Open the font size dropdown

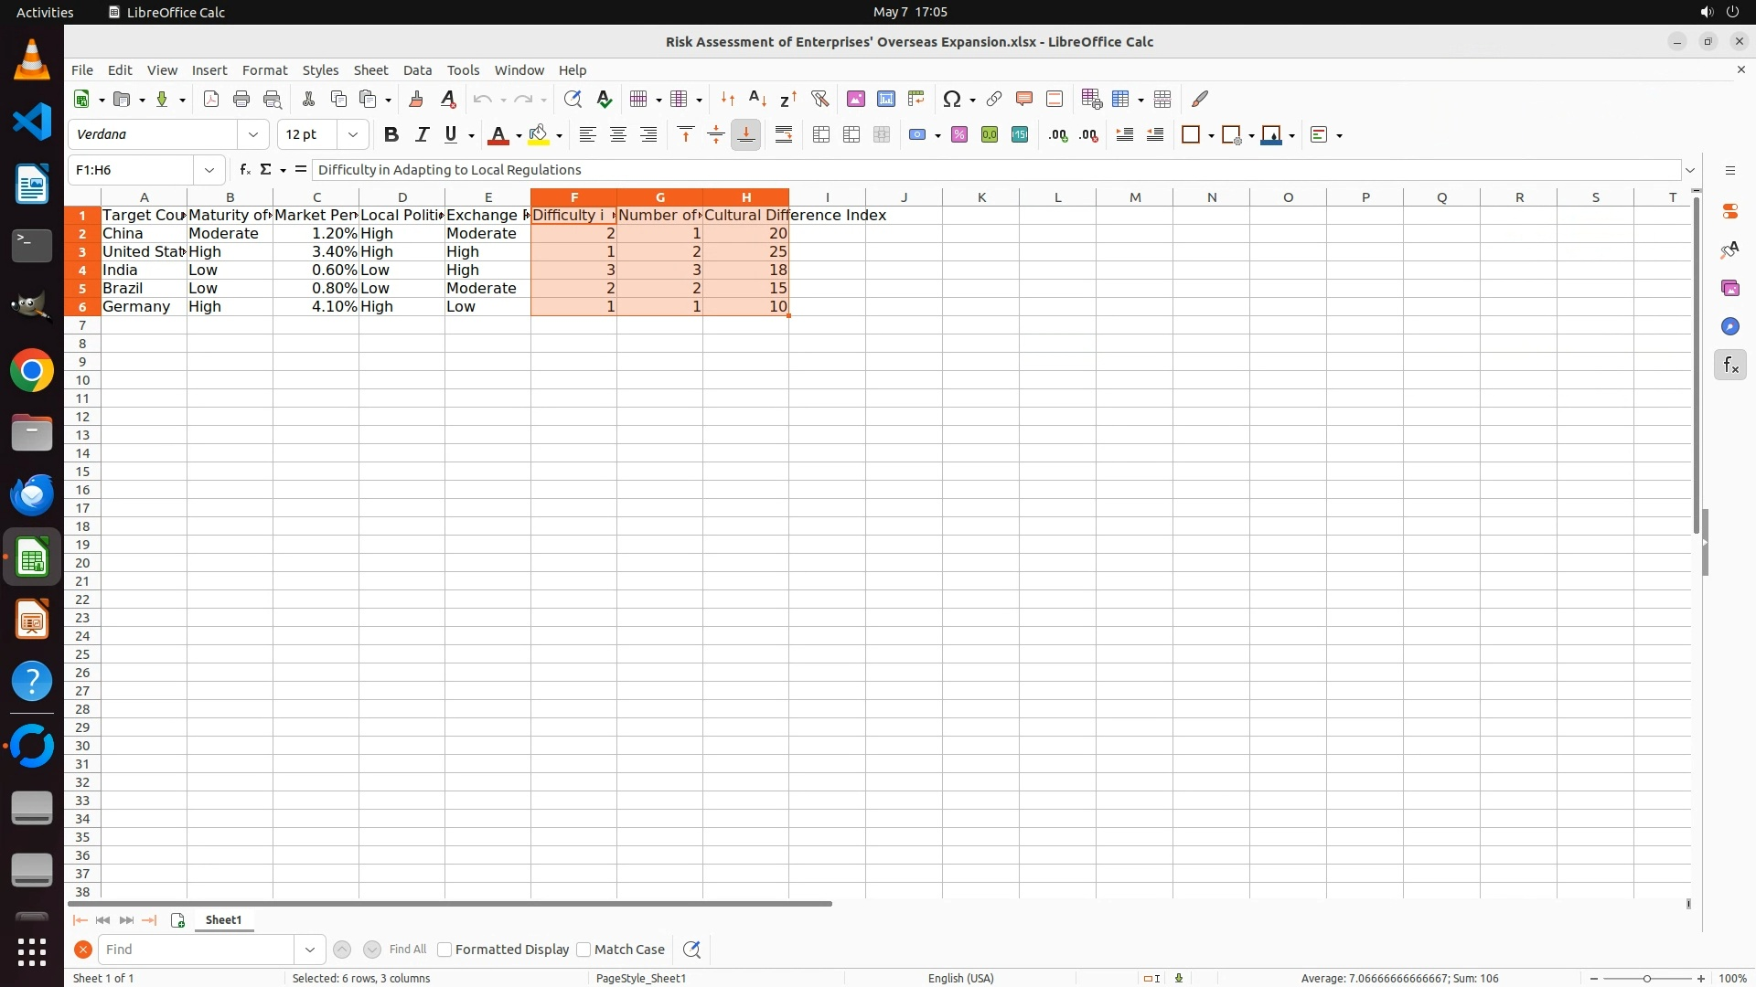tap(353, 135)
